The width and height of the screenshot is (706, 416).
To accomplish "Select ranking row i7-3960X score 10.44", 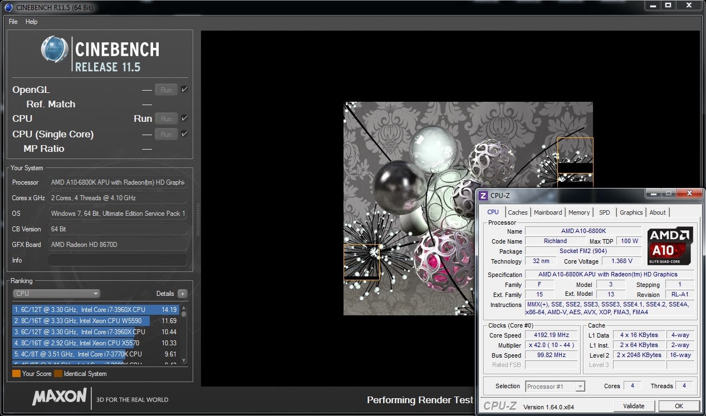I will [95, 332].
